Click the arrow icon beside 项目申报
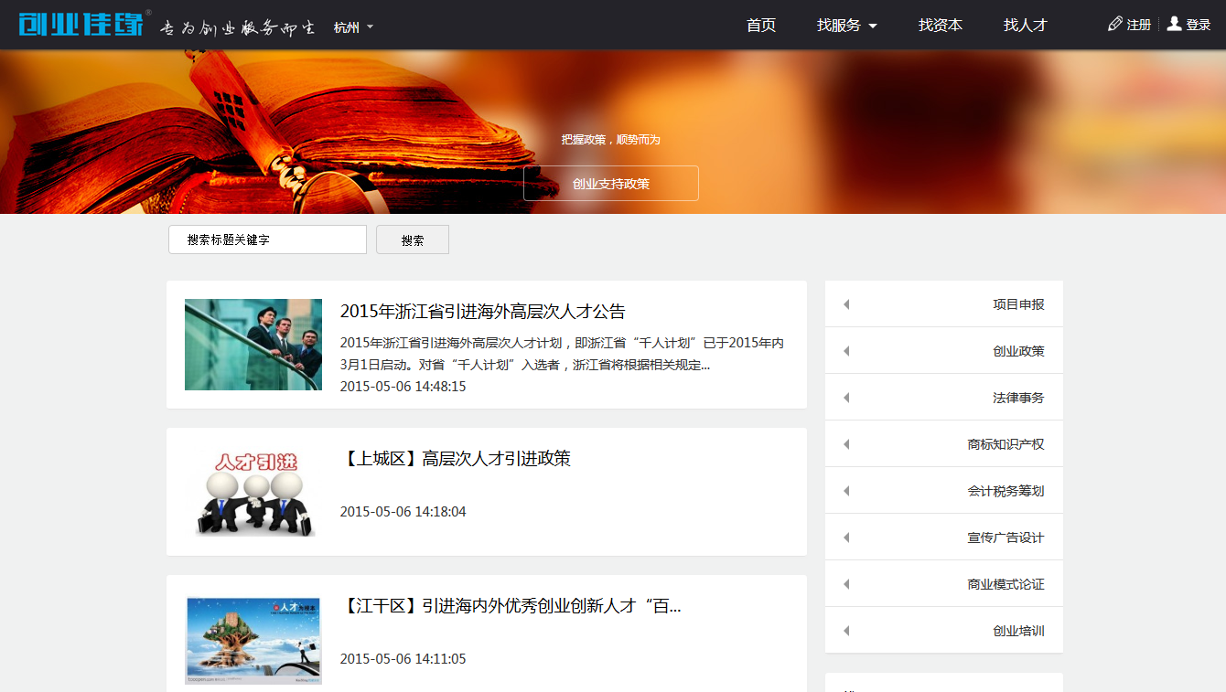This screenshot has width=1226, height=692. point(846,304)
